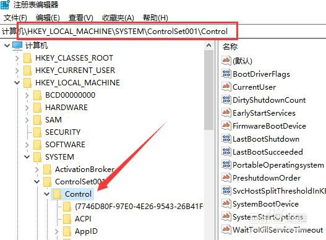Viewport: 326px width, 240px height.
Task: Click the CurrentUser string value icon
Action: tap(226, 87)
